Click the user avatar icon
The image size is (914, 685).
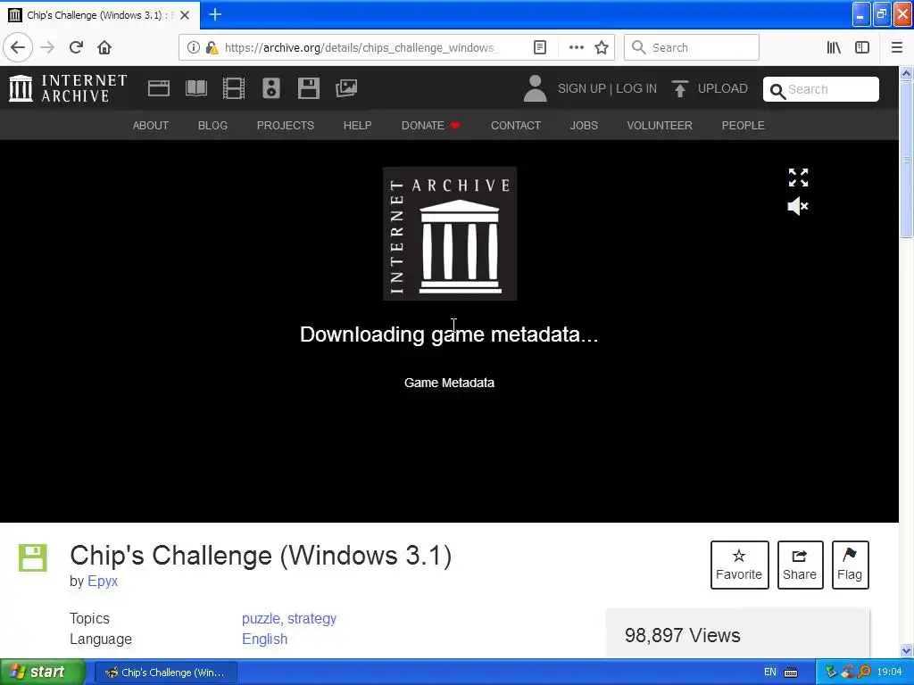pos(535,88)
